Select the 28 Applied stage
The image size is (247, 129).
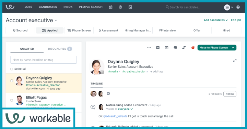pos(50,30)
